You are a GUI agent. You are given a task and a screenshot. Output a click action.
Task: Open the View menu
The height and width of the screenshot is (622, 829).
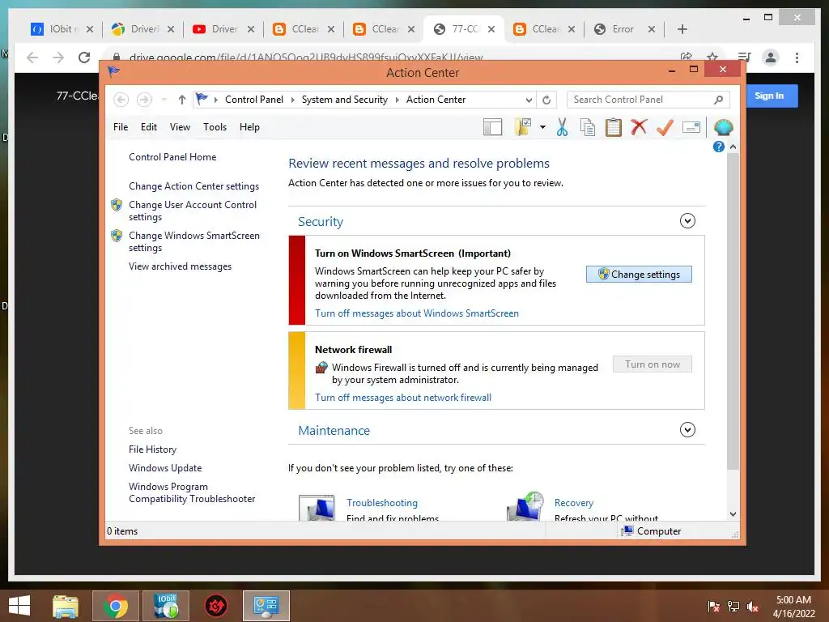pos(180,127)
